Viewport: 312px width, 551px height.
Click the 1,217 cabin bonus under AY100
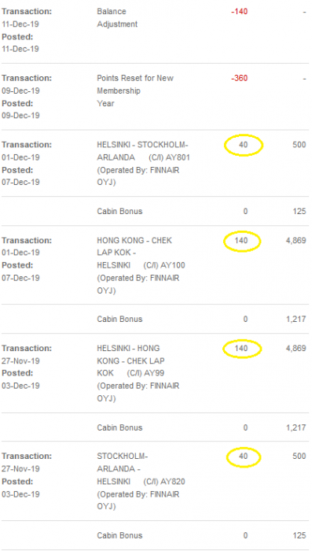pyautogui.click(x=295, y=320)
